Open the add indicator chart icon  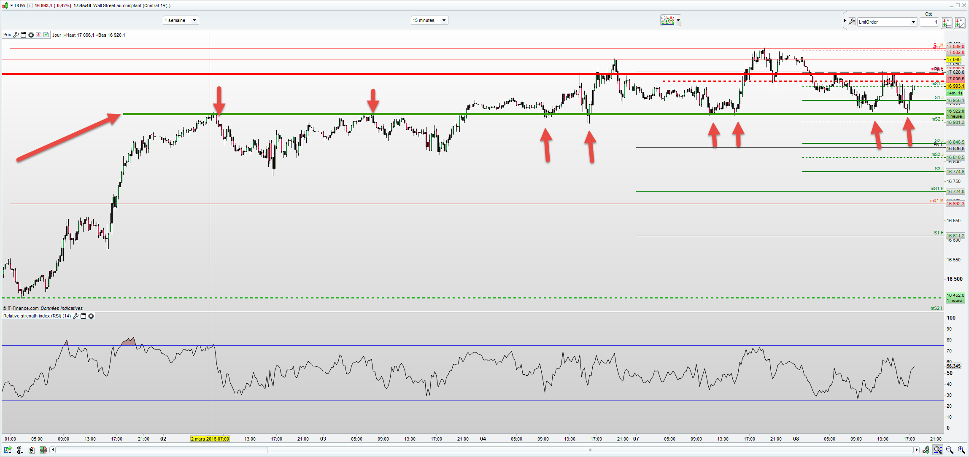pyautogui.click(x=668, y=20)
